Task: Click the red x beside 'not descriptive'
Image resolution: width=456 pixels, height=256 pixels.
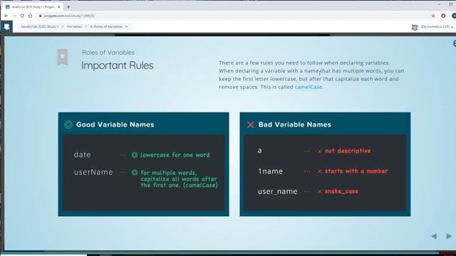Action: (320, 151)
